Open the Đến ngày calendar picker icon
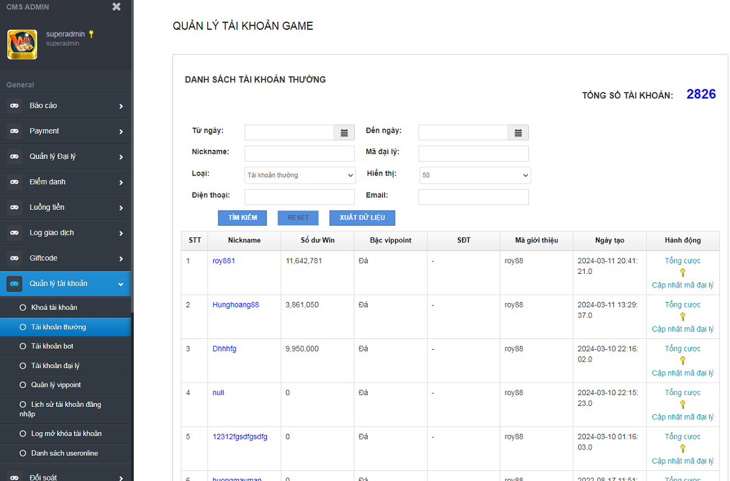This screenshot has height=481, width=730. pyautogui.click(x=518, y=133)
